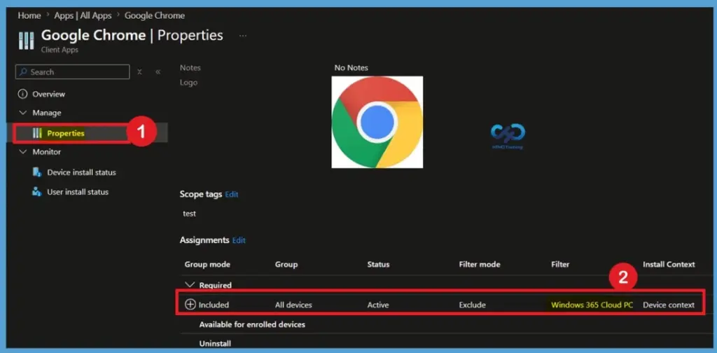Collapse the Required assignments group
Viewport: 717px width, 353px height.
pos(190,285)
